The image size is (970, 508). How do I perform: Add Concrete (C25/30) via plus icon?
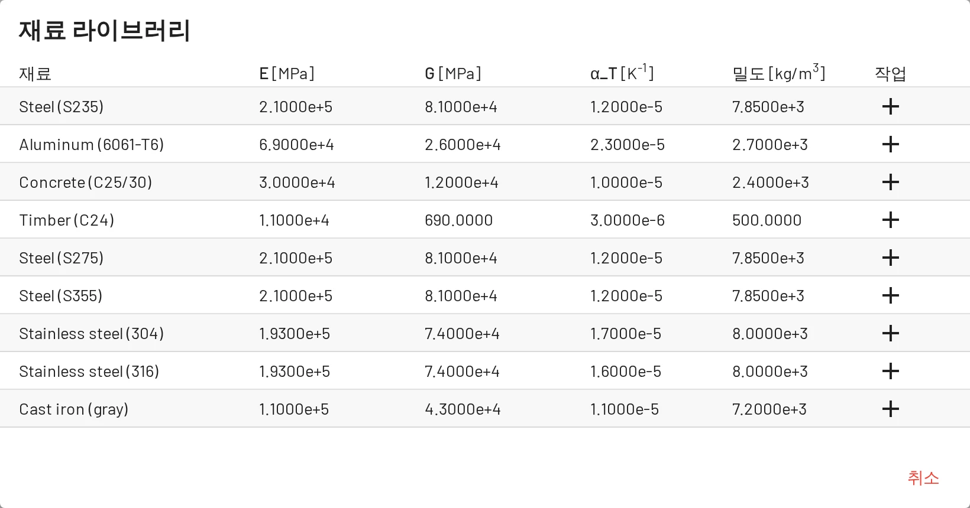point(890,182)
